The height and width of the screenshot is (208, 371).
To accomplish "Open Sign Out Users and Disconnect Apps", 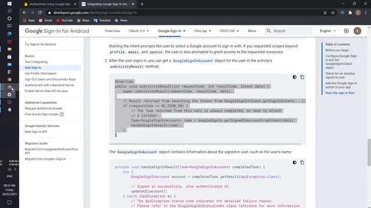I will tap(50, 79).
